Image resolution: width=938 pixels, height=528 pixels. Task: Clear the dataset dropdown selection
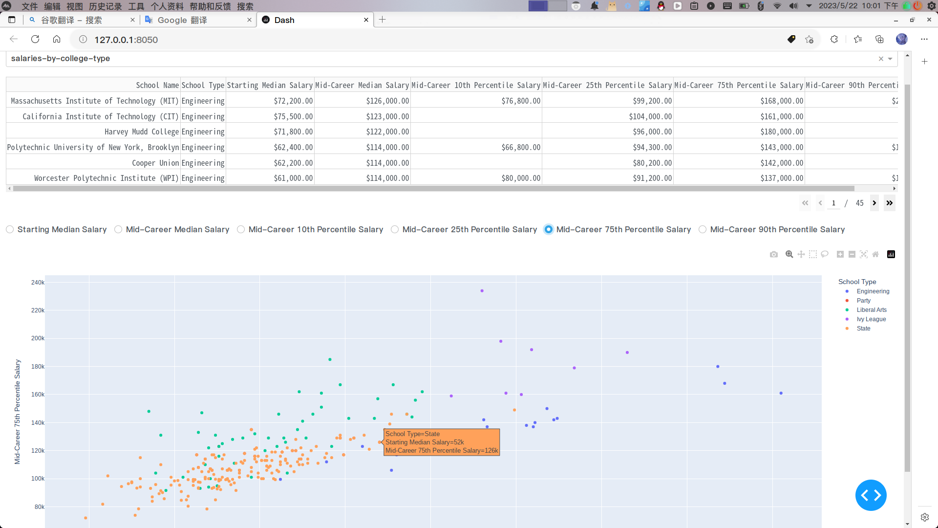point(881,59)
